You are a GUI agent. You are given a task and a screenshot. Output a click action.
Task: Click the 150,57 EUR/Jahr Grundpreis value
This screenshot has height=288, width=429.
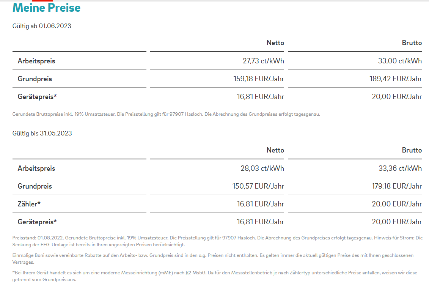pos(258,186)
